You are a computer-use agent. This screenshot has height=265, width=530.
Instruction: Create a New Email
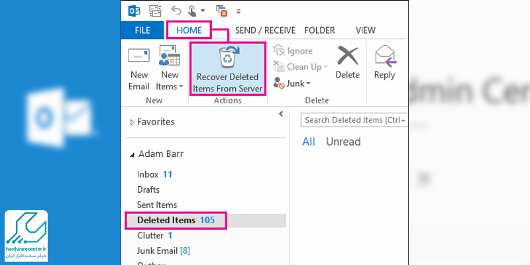point(139,70)
